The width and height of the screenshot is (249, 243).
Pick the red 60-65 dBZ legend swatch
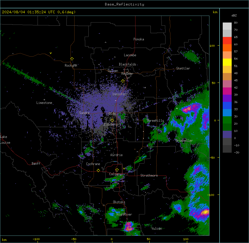pos(227,41)
